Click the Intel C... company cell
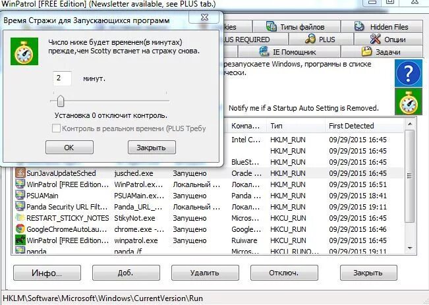The width and height of the screenshot is (429, 305). [246, 140]
